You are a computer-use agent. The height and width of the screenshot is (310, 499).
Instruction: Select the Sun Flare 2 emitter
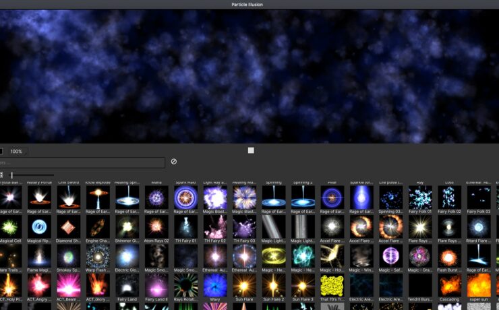click(x=273, y=286)
